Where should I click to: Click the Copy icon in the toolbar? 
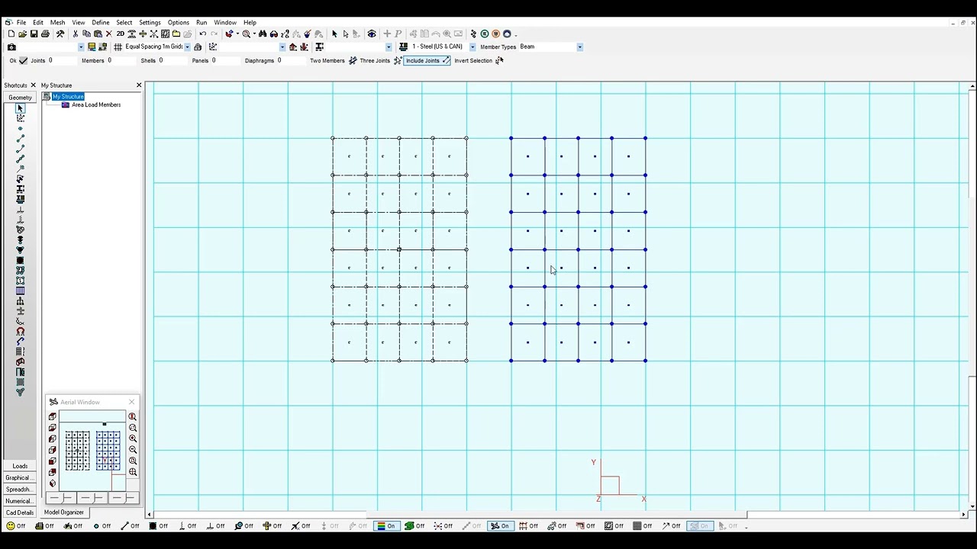click(86, 34)
